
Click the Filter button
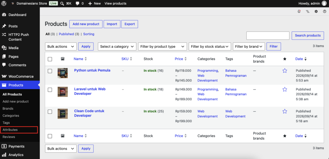pyautogui.click(x=274, y=46)
